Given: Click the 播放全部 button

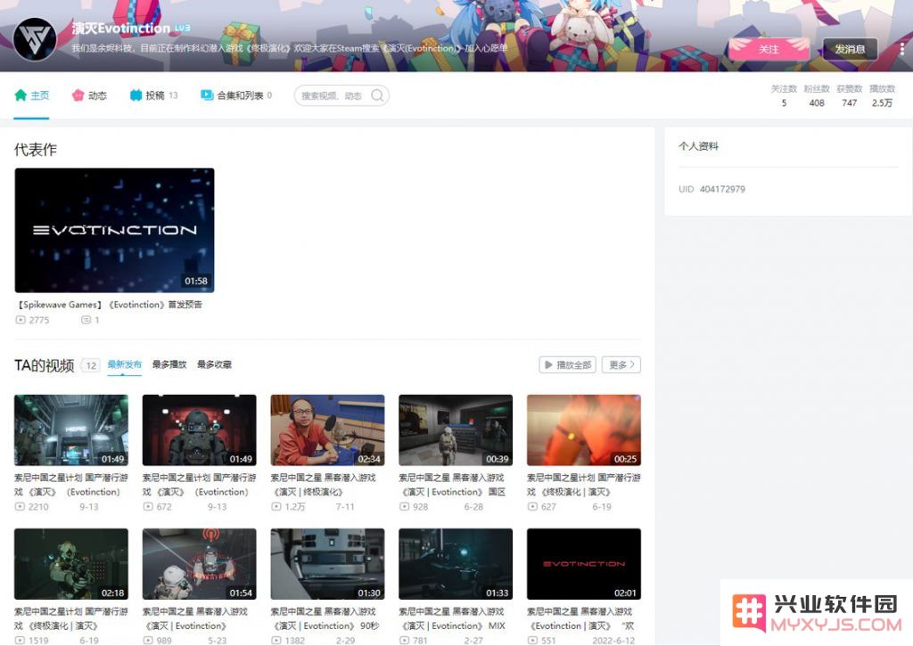Looking at the screenshot, I should click(x=568, y=365).
